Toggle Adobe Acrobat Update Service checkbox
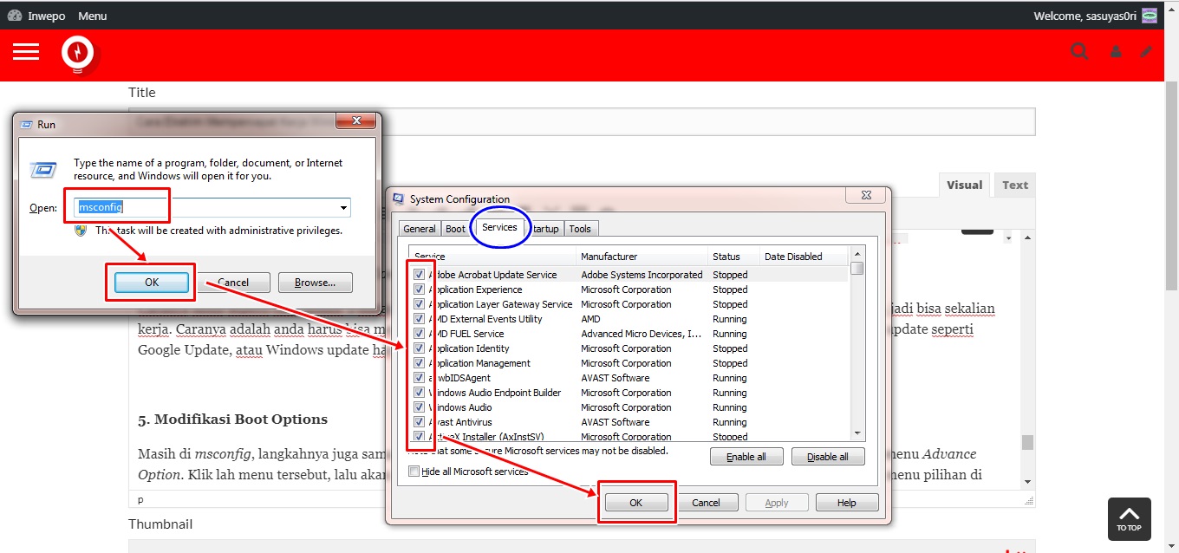The height and width of the screenshot is (553, 1179). pyautogui.click(x=420, y=275)
